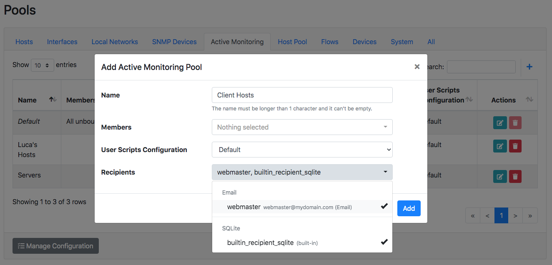Screen dimensions: 552x265
Task: Go to next page of results
Action: click(515, 215)
